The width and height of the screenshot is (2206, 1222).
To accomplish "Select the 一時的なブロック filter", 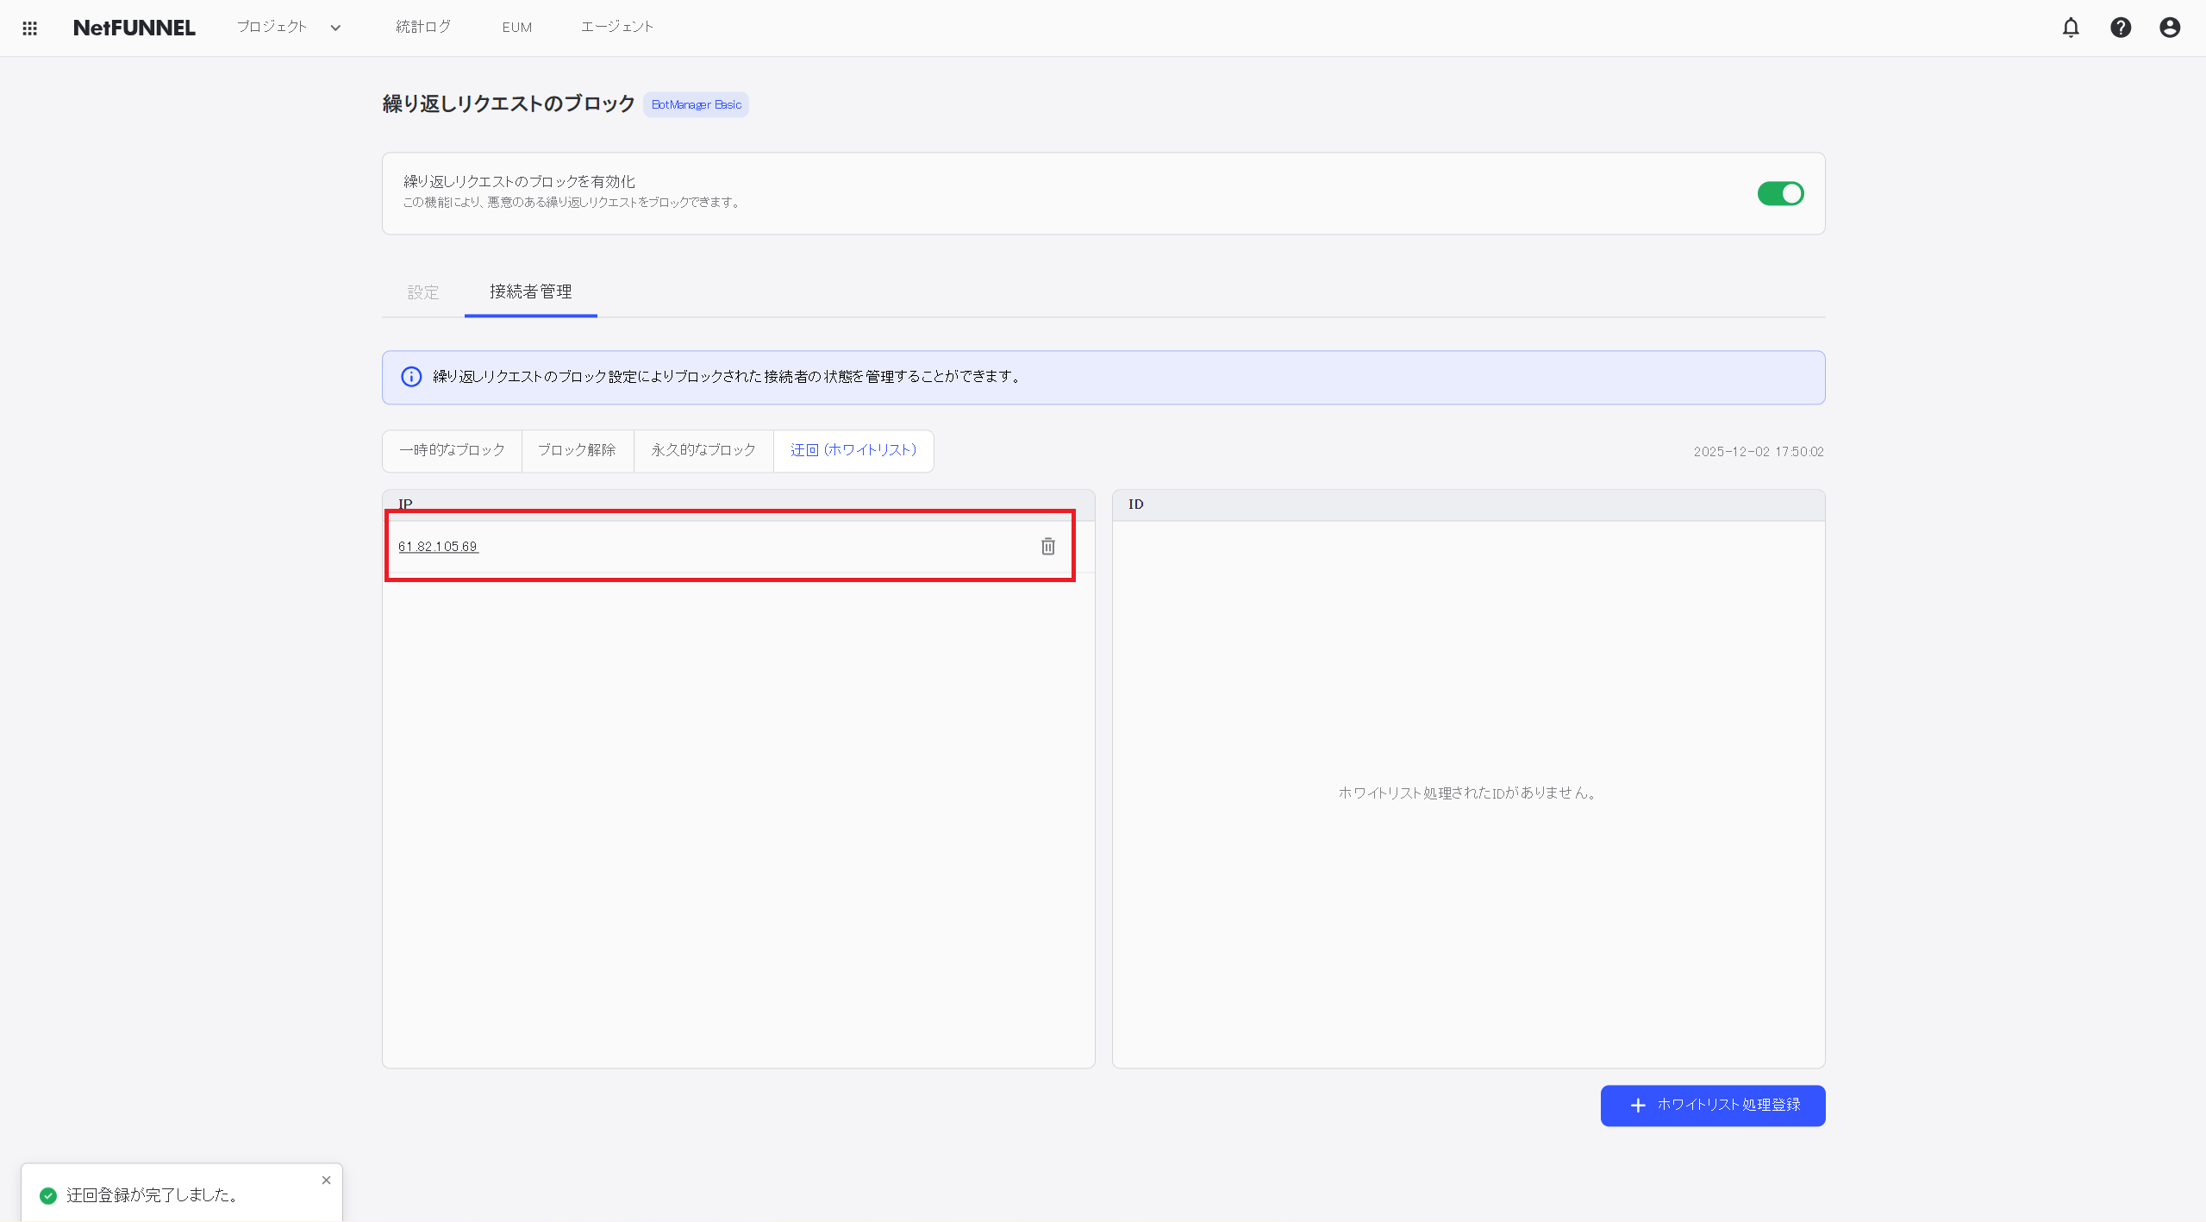I will tap(452, 450).
